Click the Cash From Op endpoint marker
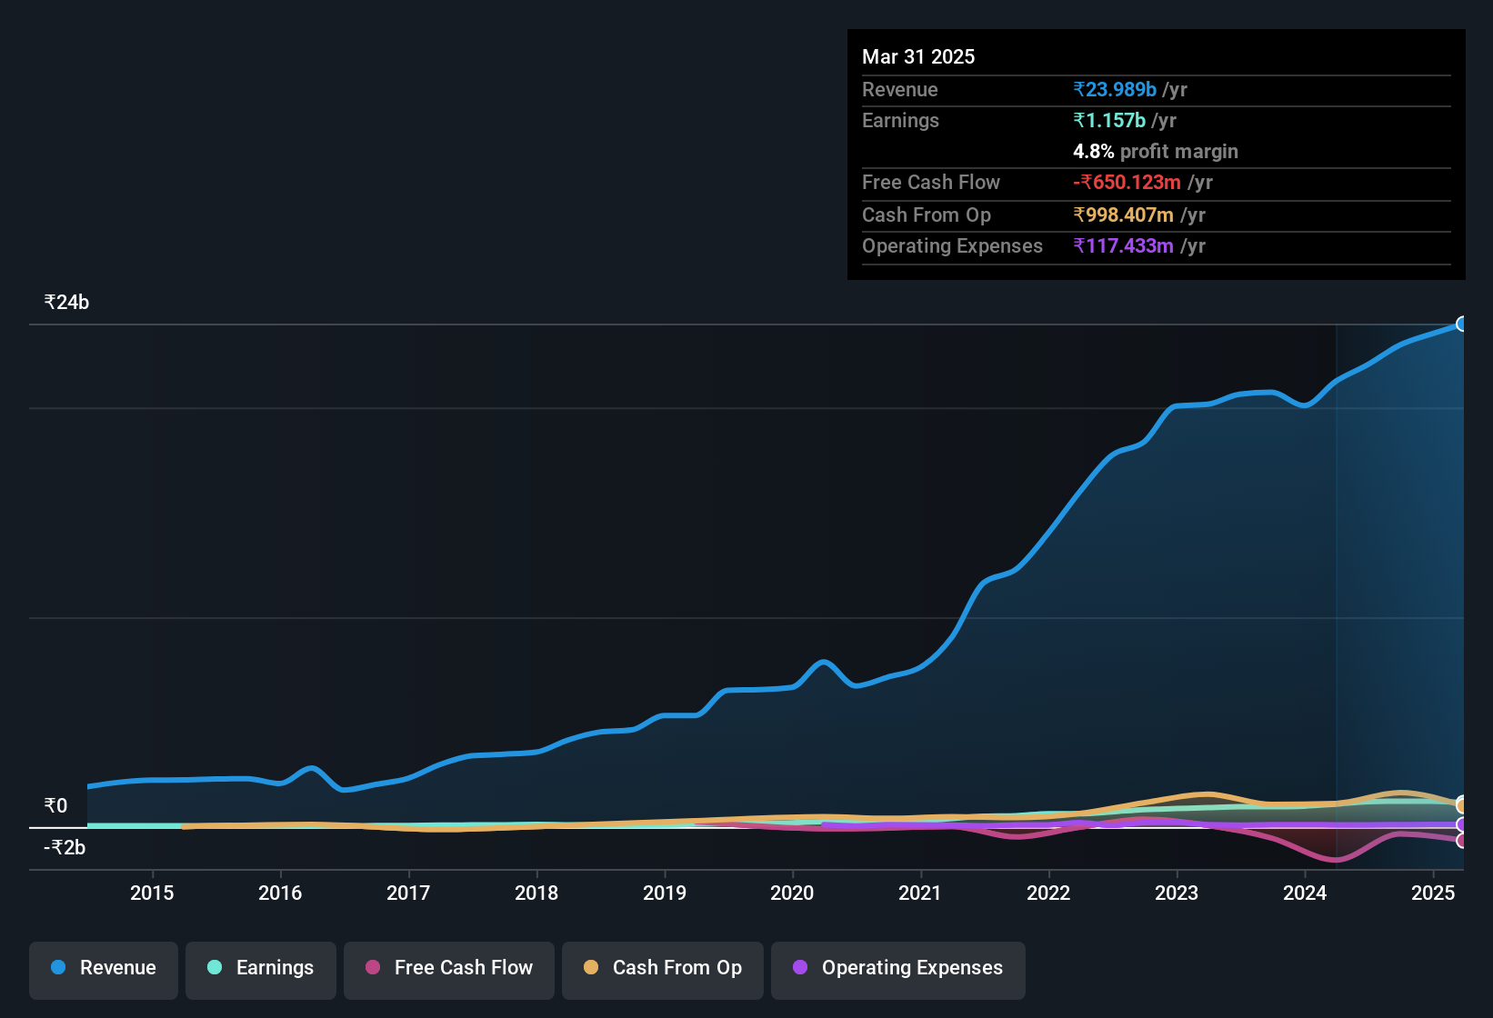Viewport: 1493px width, 1018px height. [1462, 804]
